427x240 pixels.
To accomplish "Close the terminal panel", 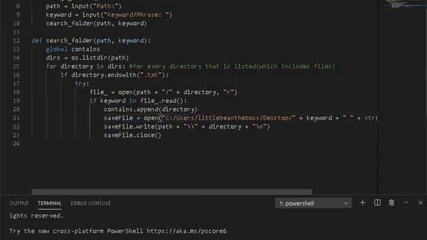I will coord(420,203).
